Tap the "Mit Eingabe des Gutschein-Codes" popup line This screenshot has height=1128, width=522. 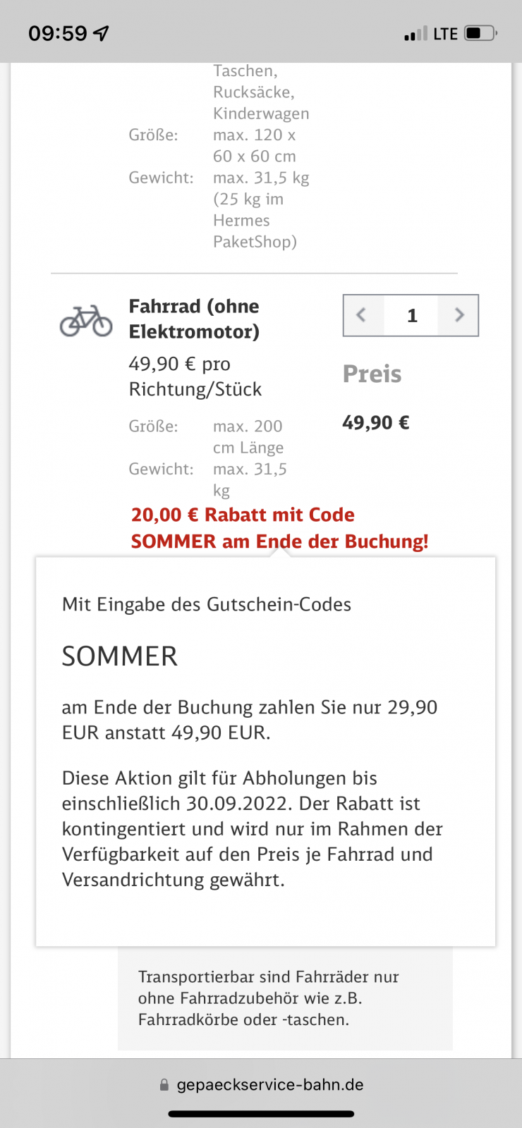(207, 604)
